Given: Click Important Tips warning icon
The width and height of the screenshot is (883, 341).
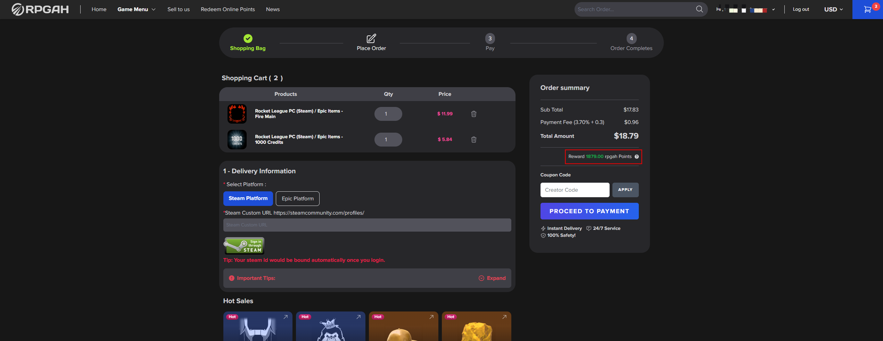Looking at the screenshot, I should pos(232,278).
